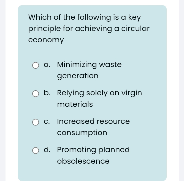
Task: Click the word "generation" under option a
Action: 78,76
